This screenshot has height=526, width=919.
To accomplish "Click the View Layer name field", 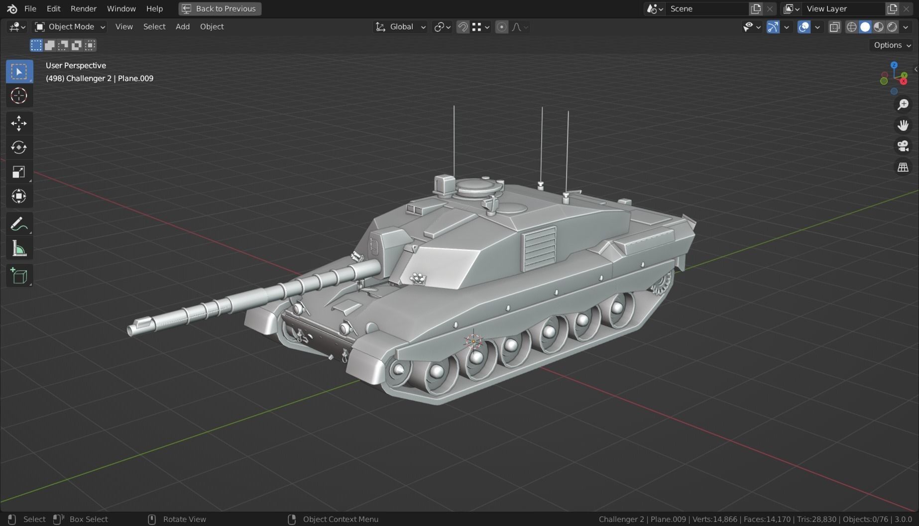I will click(x=843, y=8).
